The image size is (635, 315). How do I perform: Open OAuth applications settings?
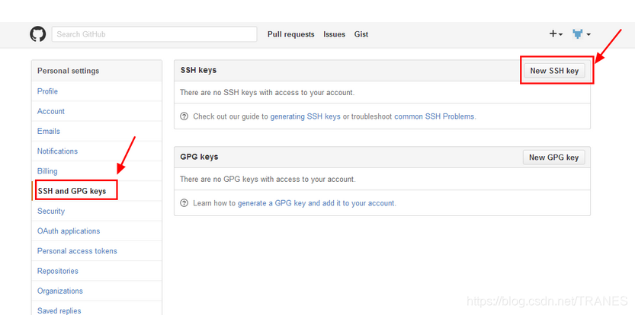click(x=97, y=231)
